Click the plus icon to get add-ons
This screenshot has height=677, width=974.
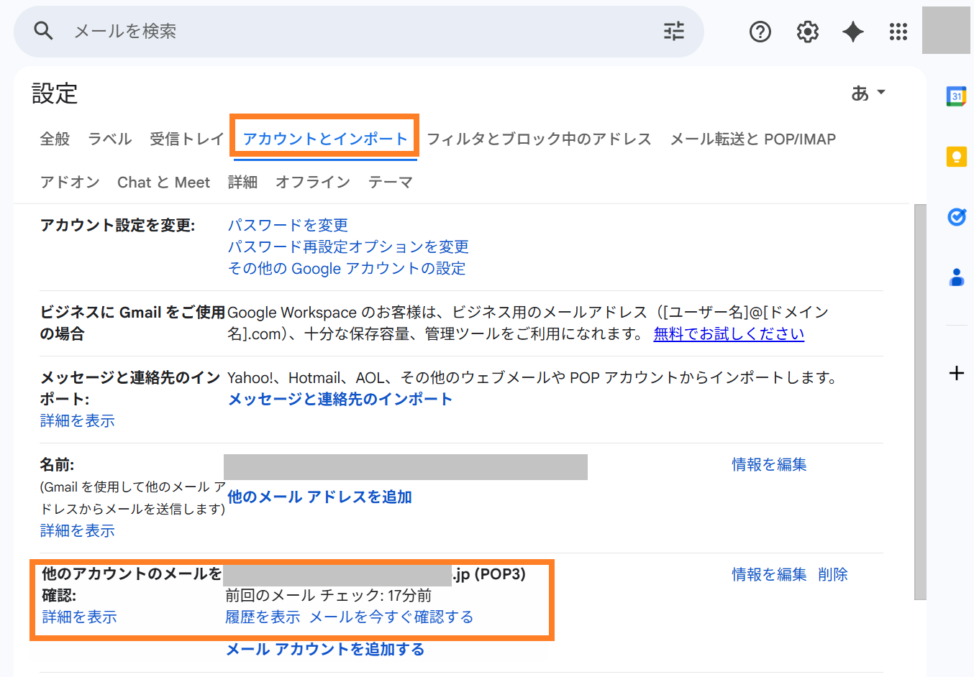[x=956, y=373]
